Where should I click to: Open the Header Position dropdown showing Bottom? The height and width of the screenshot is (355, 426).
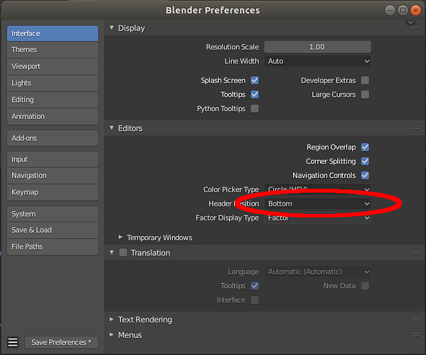(x=317, y=203)
